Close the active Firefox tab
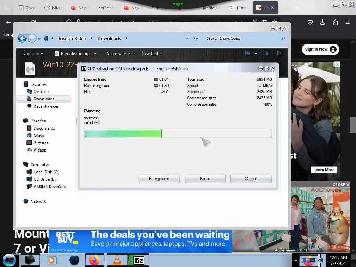The width and height of the screenshot is (356, 267). [x=273, y=8]
